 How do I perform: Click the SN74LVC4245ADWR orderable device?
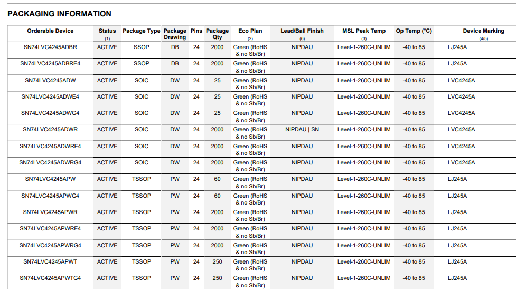(50, 130)
